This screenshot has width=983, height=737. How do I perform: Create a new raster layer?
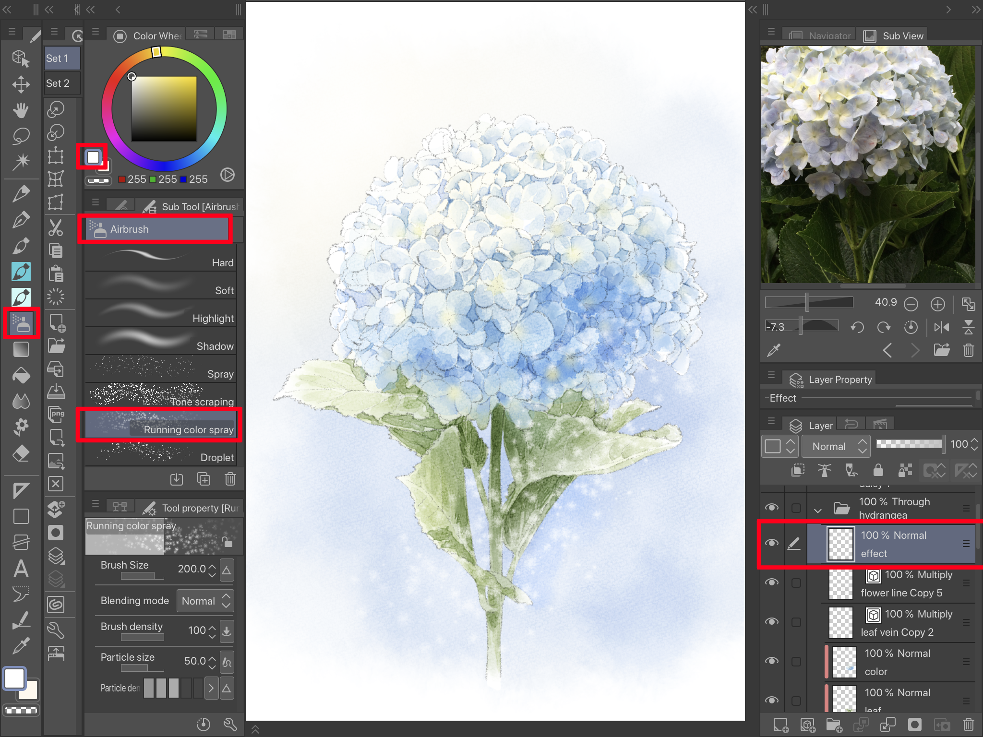click(780, 725)
